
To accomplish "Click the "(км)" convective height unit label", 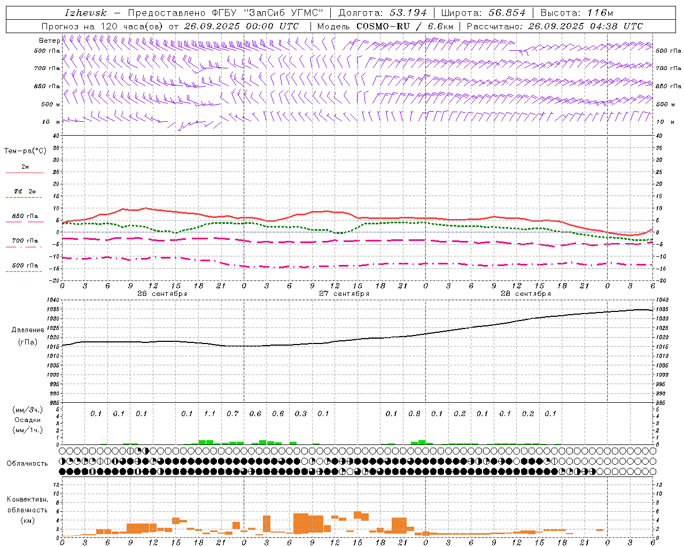I will click(x=27, y=520).
